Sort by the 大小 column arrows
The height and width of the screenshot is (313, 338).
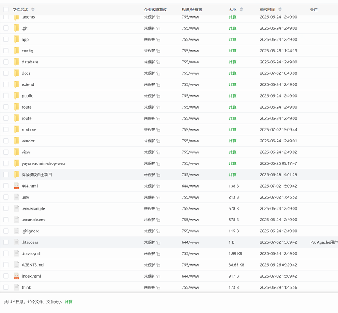(241, 9)
